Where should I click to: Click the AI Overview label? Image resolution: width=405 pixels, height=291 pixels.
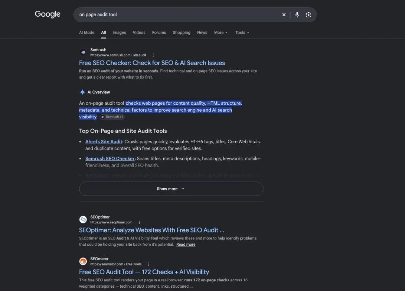point(98,92)
